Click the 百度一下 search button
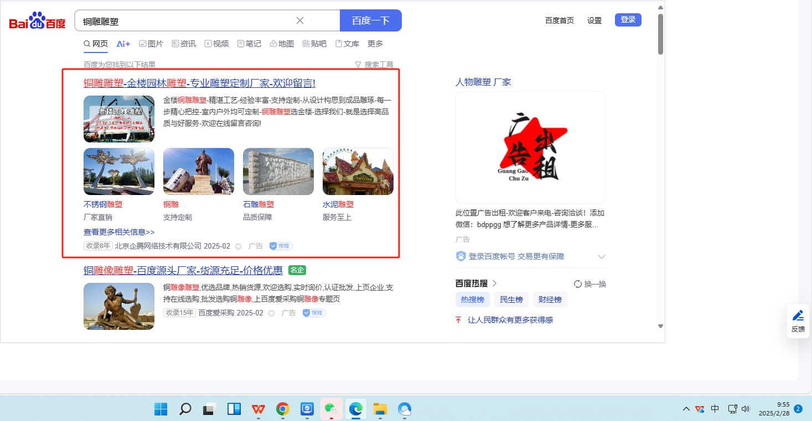812x421 pixels. 371,20
